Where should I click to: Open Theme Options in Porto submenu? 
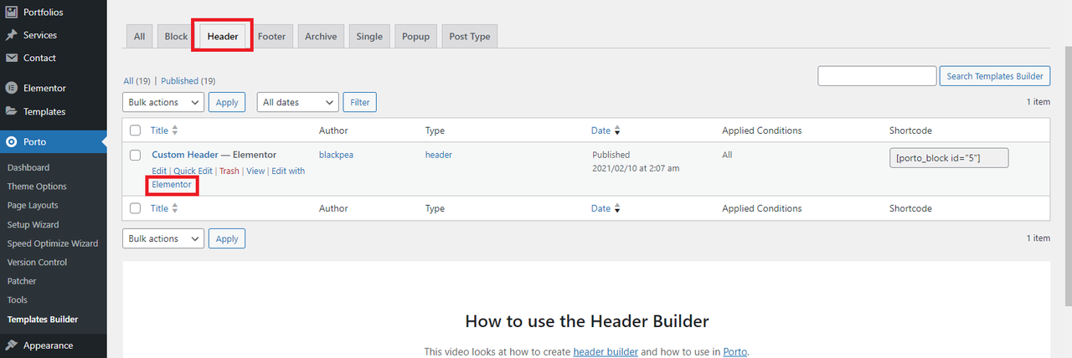(37, 187)
